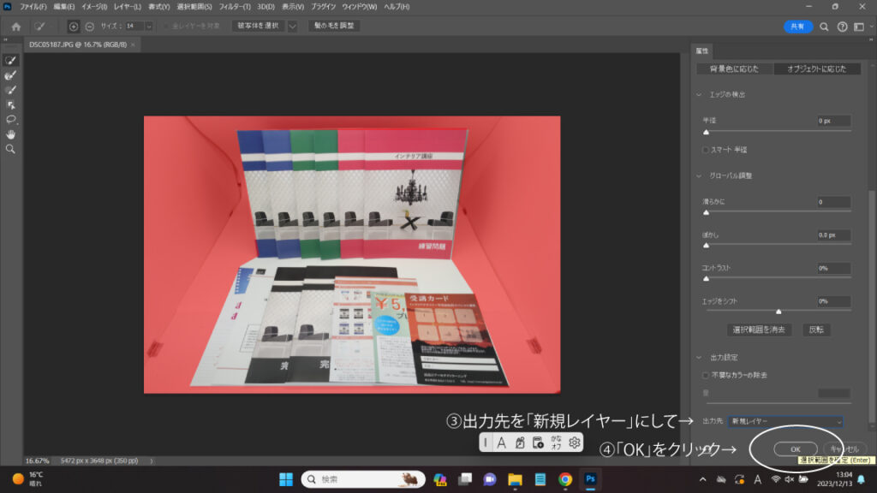Go to the Home screen icon
This screenshot has width=877, height=493.
pos(15,27)
